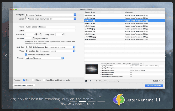175x111 pixels.
Task: Click the empty Suffix input field
Action: pos(50,31)
